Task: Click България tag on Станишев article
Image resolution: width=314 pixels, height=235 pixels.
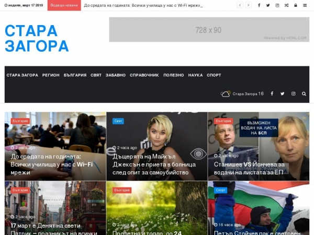Action: pyautogui.click(x=223, y=121)
